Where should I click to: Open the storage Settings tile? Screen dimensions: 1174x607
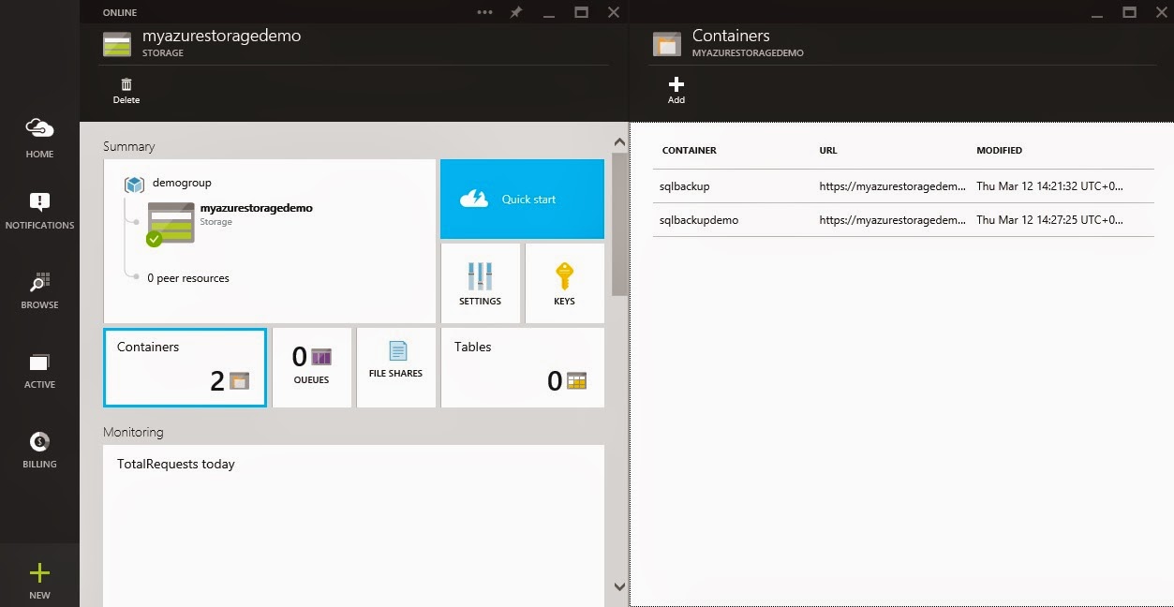[480, 283]
